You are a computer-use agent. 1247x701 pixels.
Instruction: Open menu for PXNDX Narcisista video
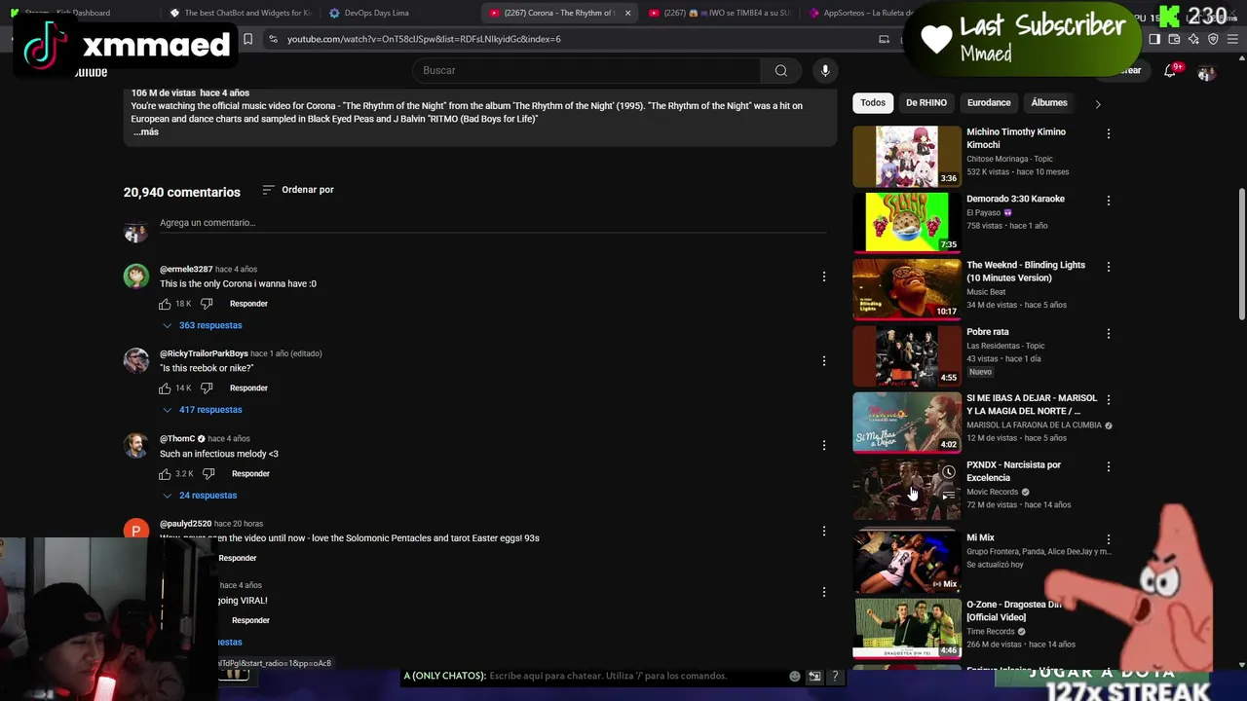pos(1108,466)
